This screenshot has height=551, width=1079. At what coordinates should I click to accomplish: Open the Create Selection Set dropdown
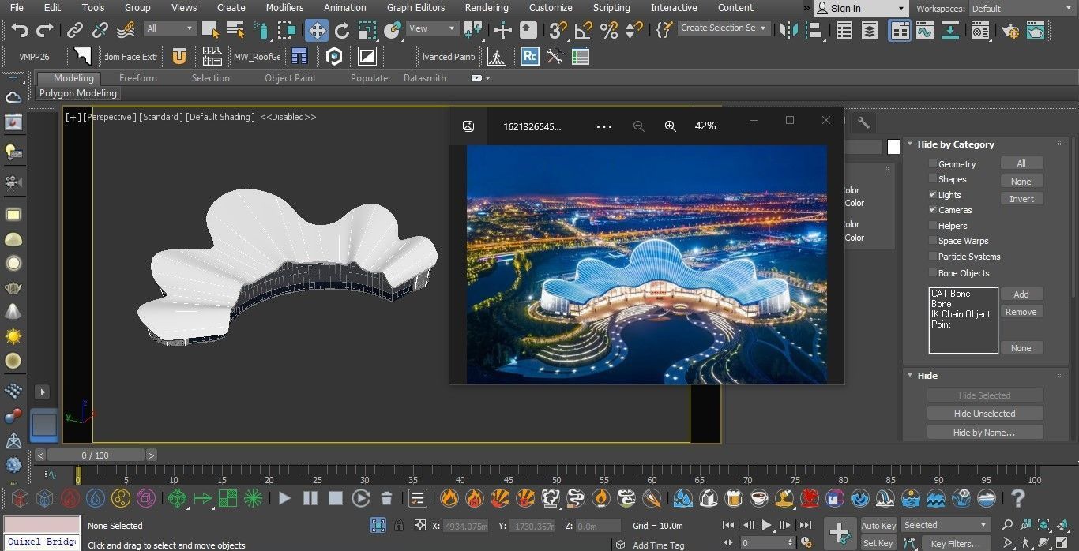click(x=724, y=28)
